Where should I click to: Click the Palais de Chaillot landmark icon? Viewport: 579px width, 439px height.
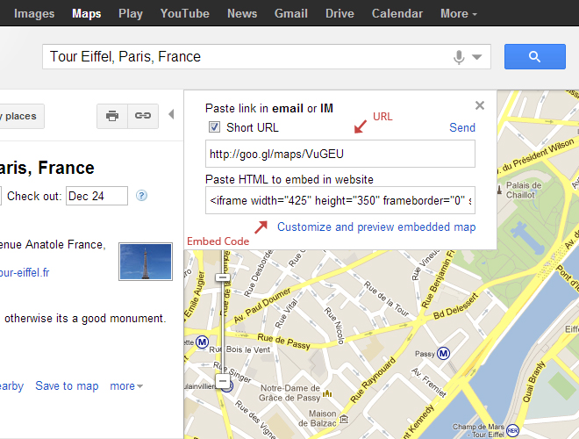tap(500, 190)
